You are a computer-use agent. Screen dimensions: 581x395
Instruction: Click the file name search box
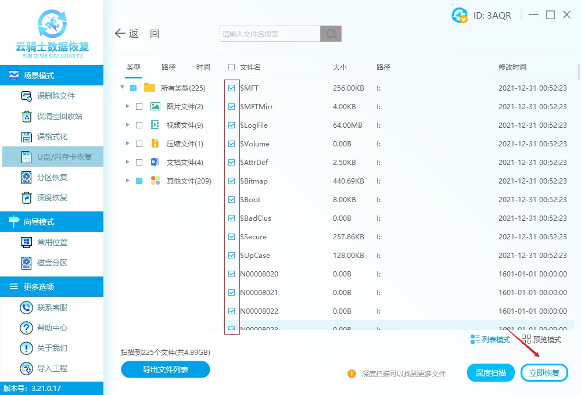coord(268,33)
